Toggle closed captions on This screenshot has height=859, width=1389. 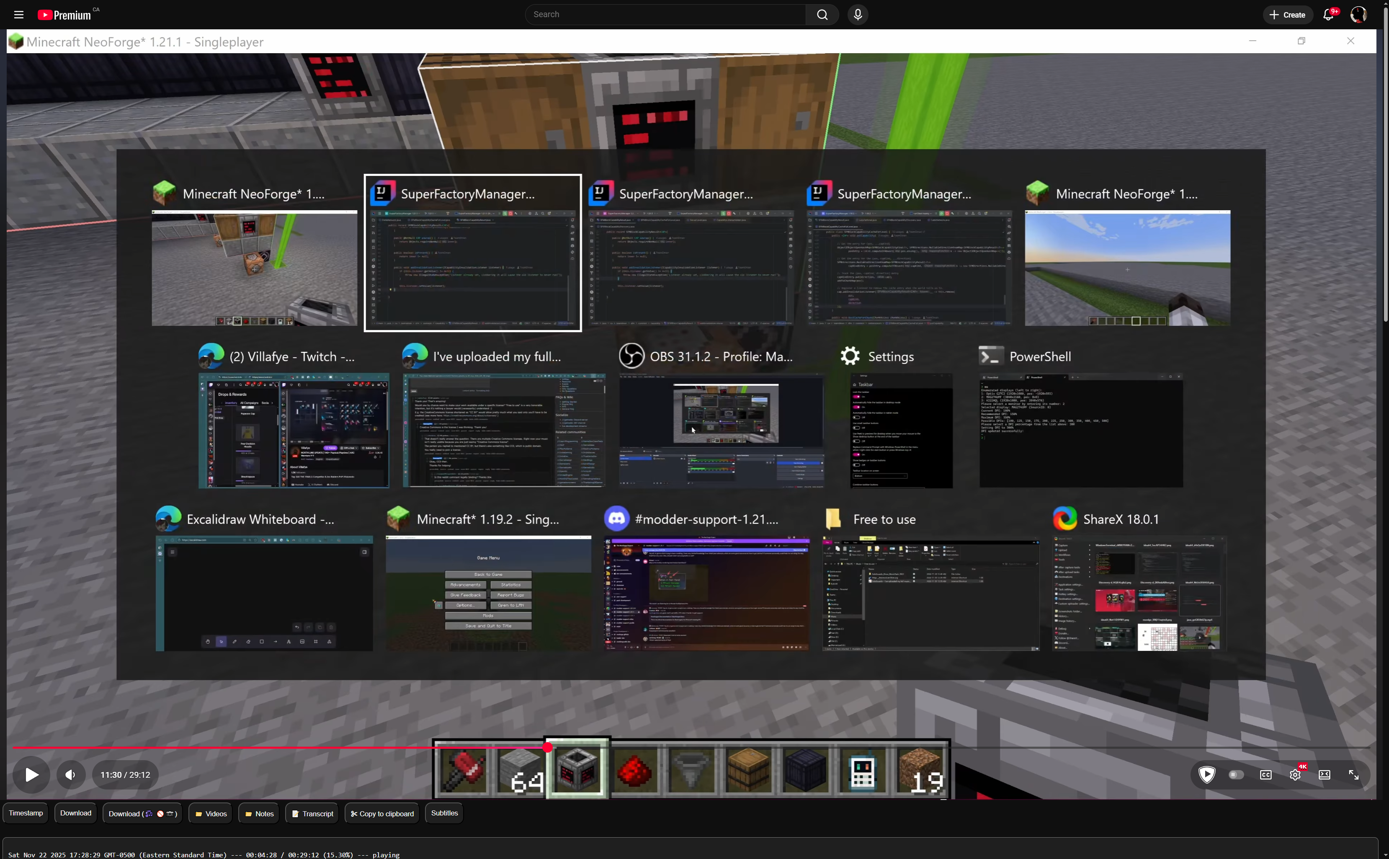pyautogui.click(x=1265, y=774)
